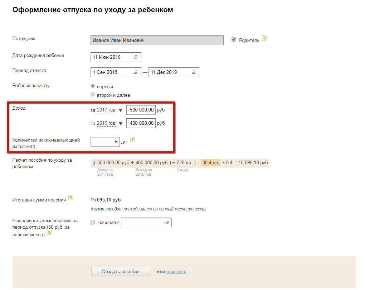Focus the 400 000,00 income input field

pyautogui.click(x=141, y=123)
